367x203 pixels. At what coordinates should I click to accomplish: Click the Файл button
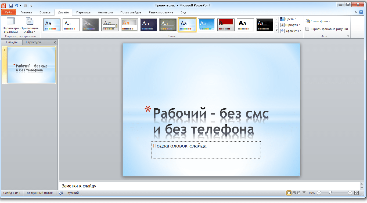point(8,12)
